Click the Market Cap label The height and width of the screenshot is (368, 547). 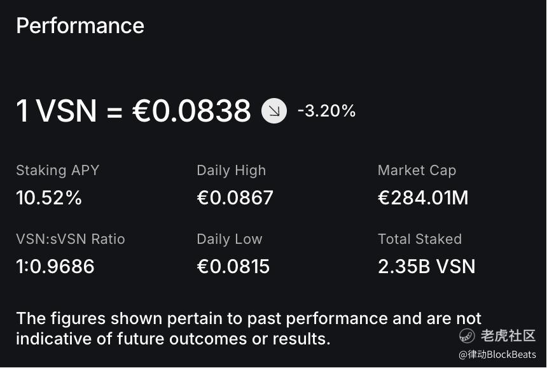coord(417,171)
